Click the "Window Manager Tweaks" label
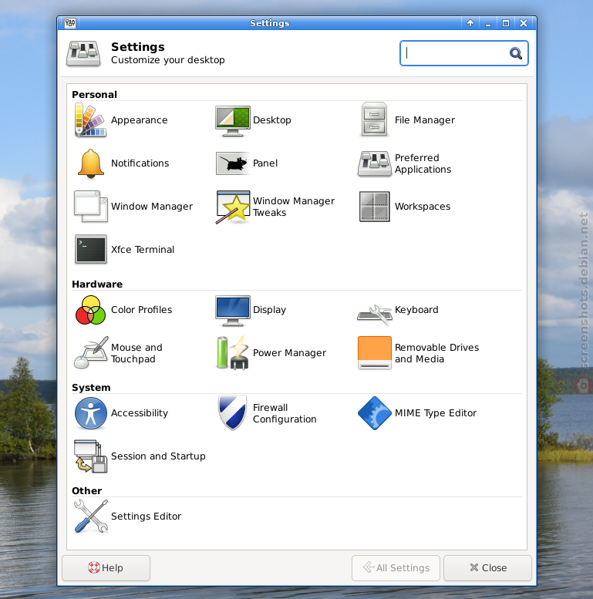 (294, 207)
